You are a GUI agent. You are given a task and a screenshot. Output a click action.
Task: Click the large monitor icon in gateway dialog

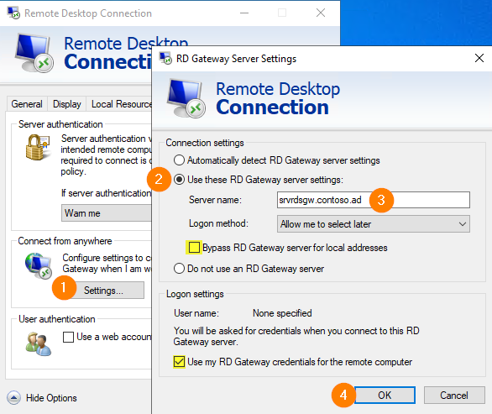[186, 98]
